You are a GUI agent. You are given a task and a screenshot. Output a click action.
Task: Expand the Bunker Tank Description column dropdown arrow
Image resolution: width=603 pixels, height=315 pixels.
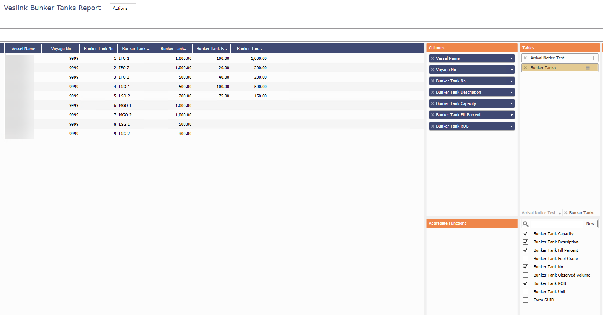pyautogui.click(x=511, y=92)
